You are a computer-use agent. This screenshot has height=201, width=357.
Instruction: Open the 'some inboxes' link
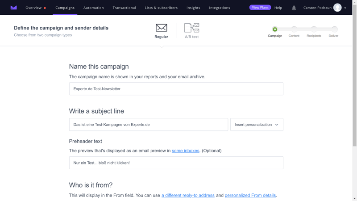(186, 151)
